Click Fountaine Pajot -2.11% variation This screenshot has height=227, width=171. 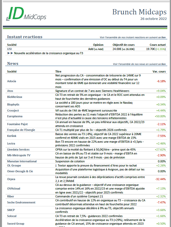[161, 124]
